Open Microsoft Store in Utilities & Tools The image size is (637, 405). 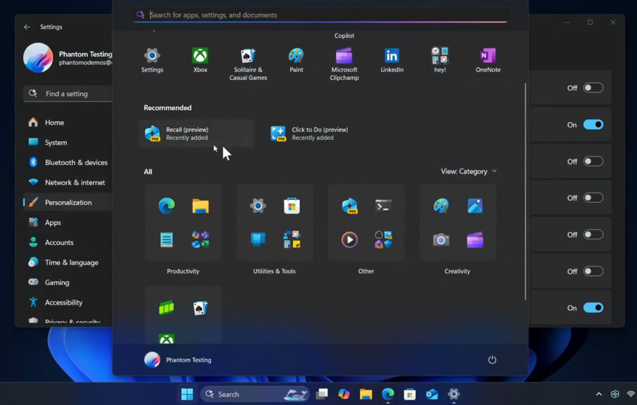[x=292, y=206]
